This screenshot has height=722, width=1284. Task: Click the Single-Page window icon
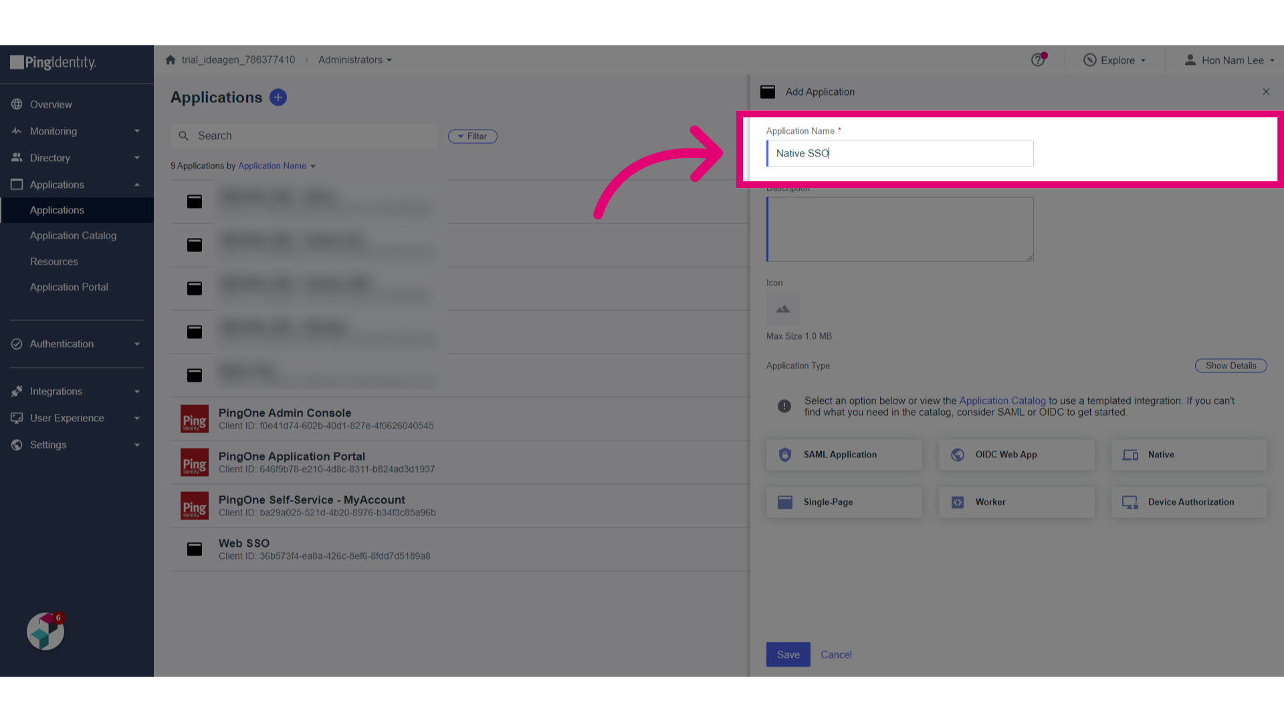click(x=785, y=502)
